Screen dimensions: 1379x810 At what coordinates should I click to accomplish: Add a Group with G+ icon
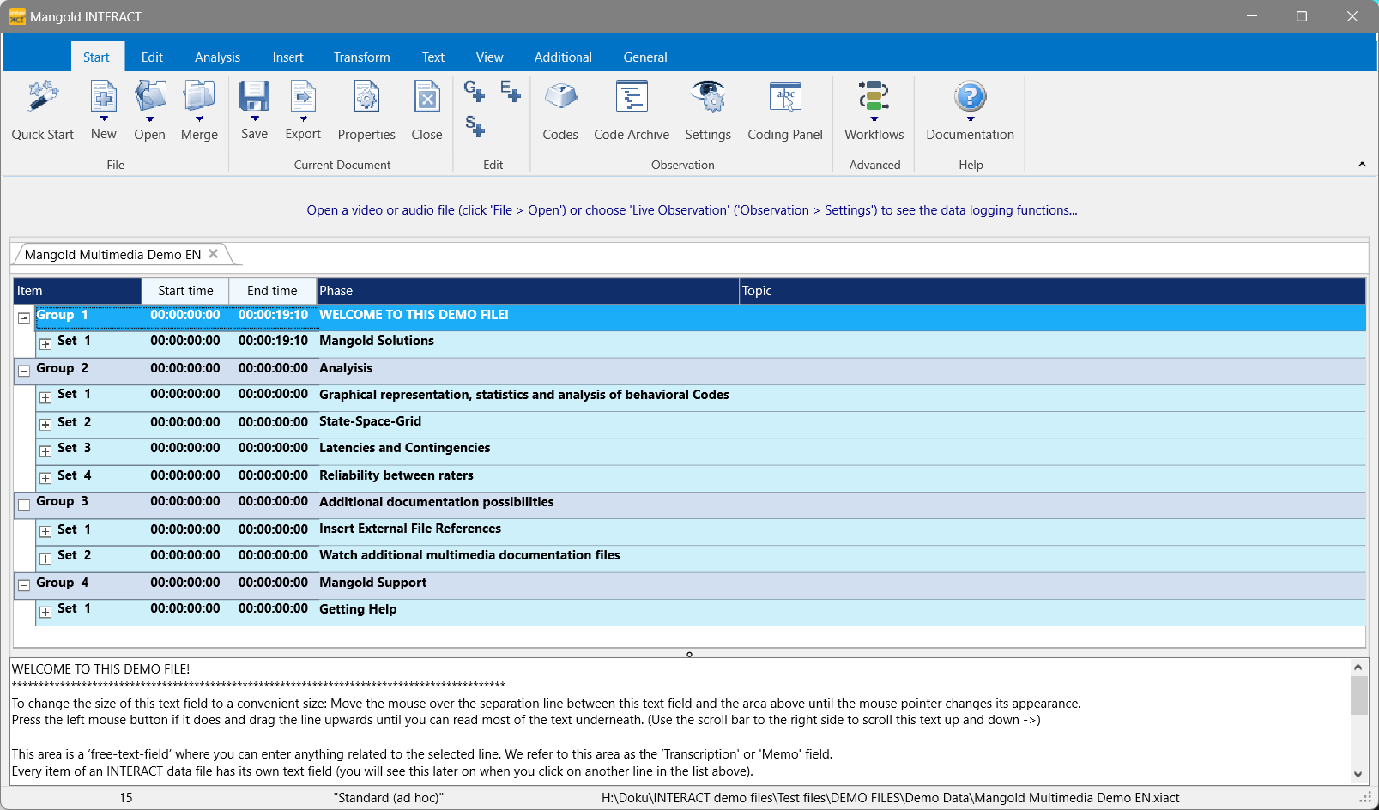[x=475, y=90]
